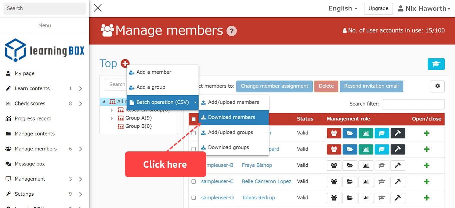Open the Nix Haworth account menu
Screen dimensions: 455x208
pyautogui.click(x=424, y=8)
